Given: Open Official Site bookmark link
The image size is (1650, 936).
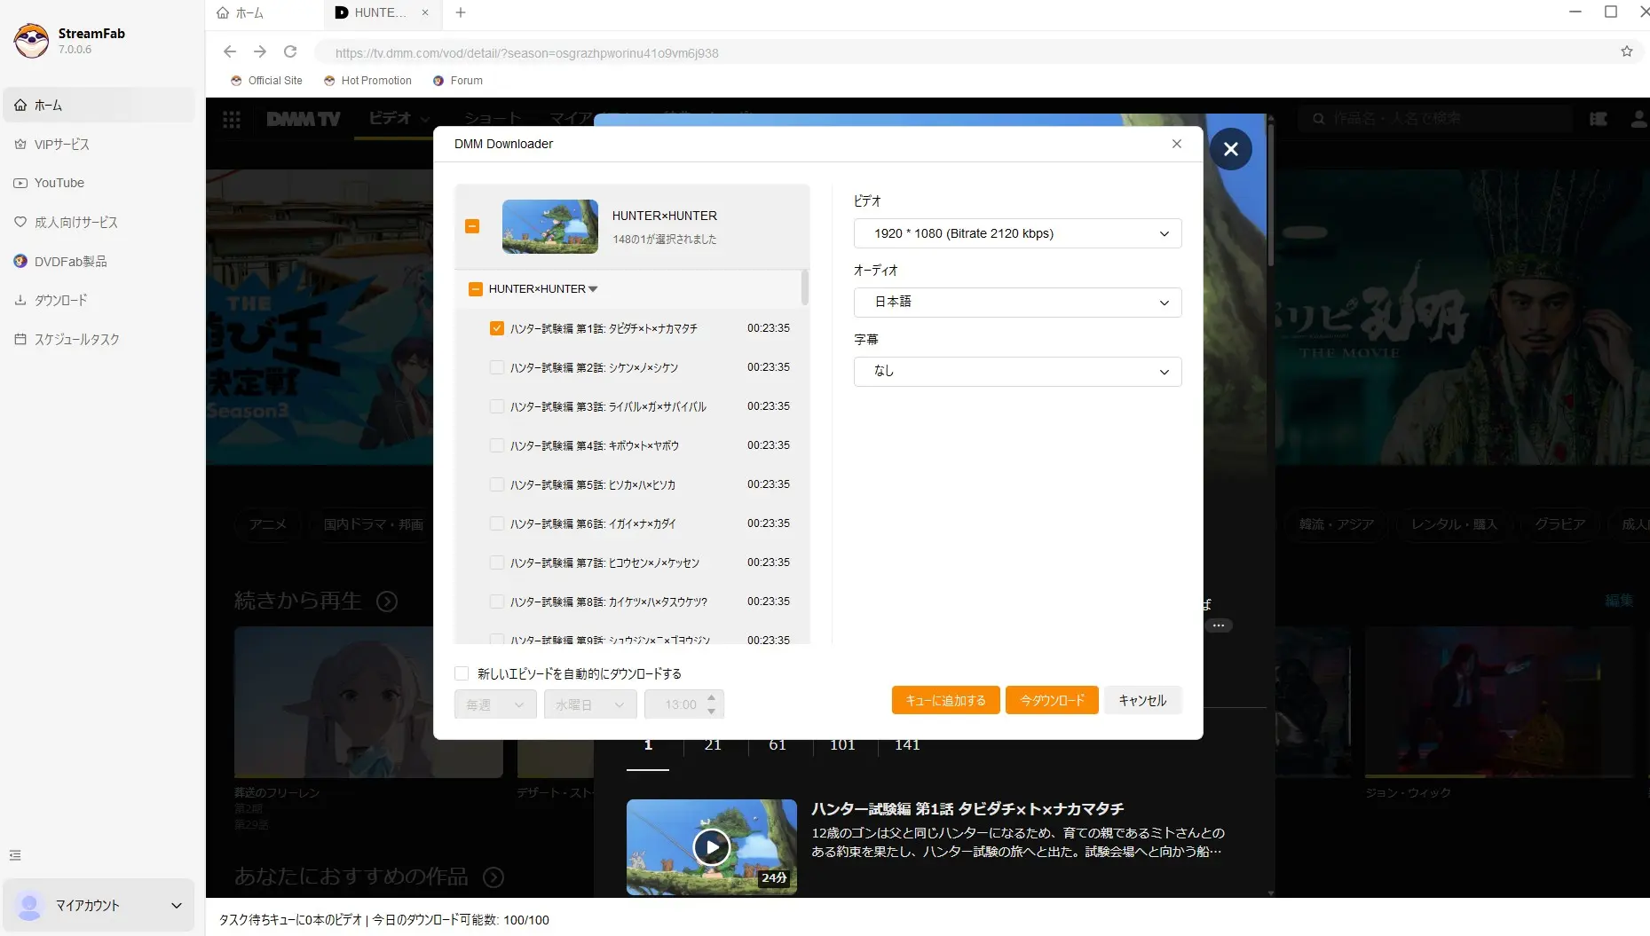Looking at the screenshot, I should (x=266, y=81).
